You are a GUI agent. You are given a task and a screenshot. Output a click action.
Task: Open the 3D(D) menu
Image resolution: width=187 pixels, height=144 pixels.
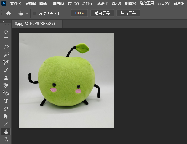[116, 4]
